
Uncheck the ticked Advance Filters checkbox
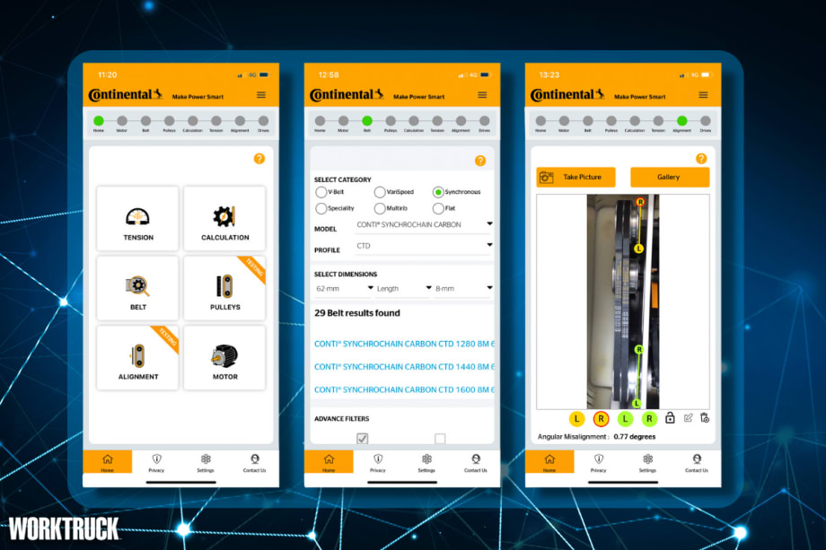[x=363, y=438]
